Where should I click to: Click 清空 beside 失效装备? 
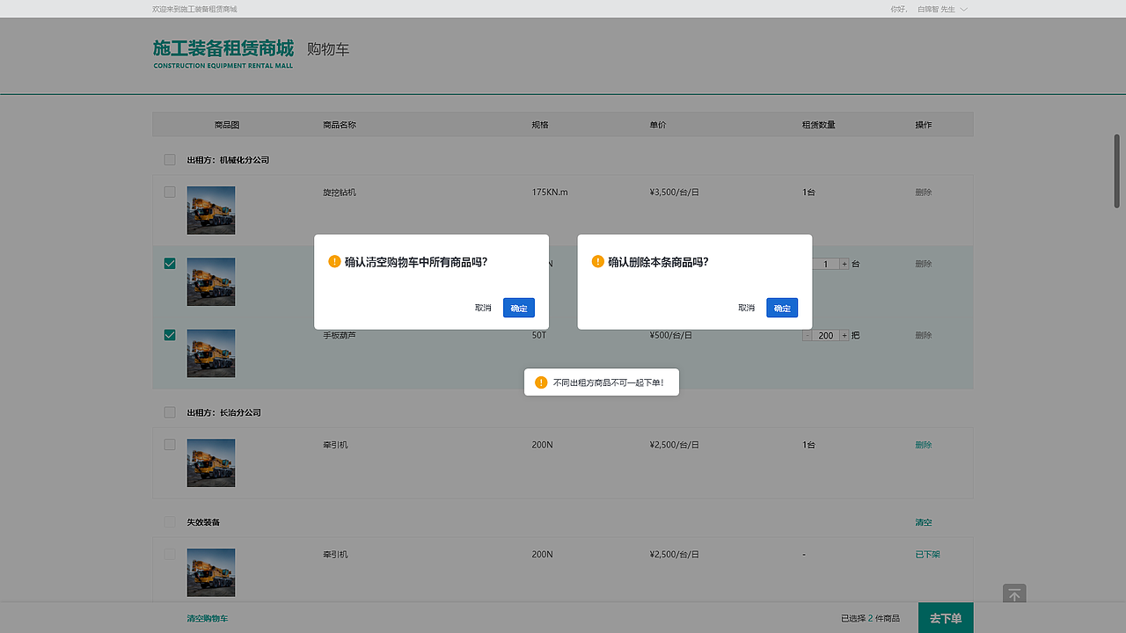pyautogui.click(x=923, y=522)
